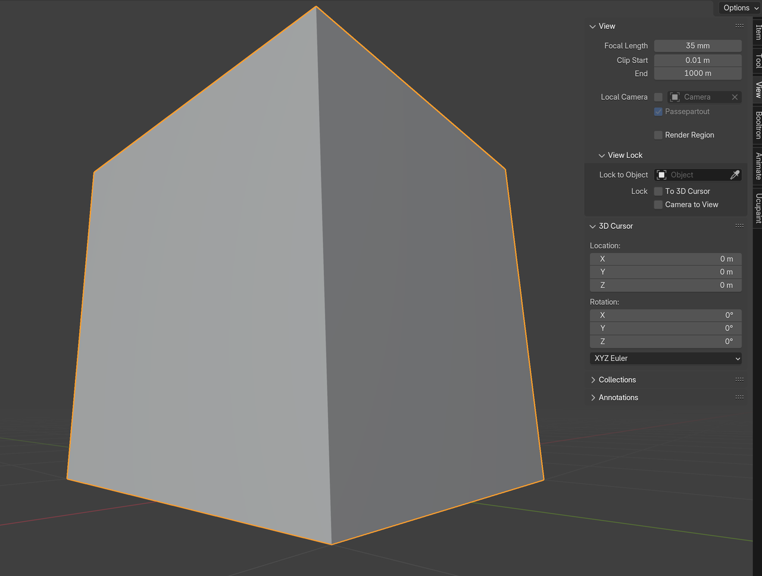This screenshot has width=762, height=576.
Task: Enable the Render Region checkbox
Action: click(658, 135)
